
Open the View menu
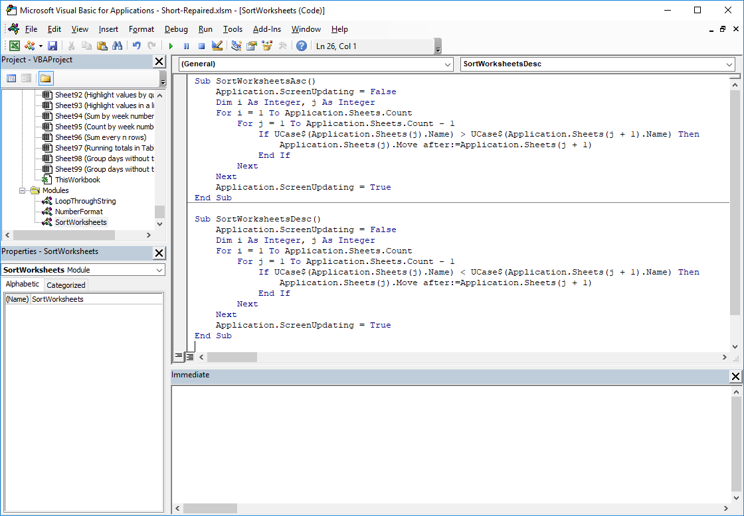tap(80, 29)
